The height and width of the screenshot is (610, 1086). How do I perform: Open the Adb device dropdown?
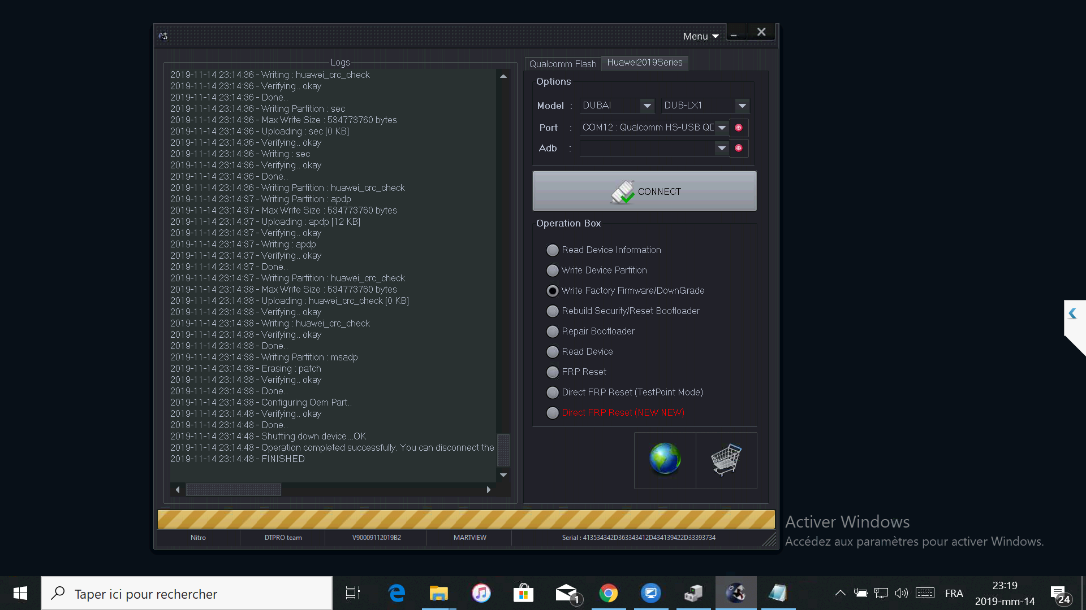click(x=722, y=148)
